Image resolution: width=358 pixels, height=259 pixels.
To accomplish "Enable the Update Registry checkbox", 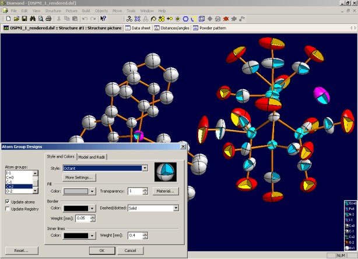I will (6, 208).
